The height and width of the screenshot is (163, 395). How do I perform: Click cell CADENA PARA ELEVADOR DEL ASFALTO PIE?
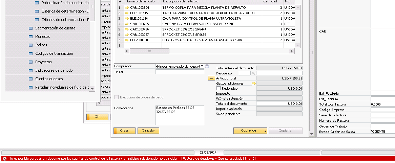(212, 24)
